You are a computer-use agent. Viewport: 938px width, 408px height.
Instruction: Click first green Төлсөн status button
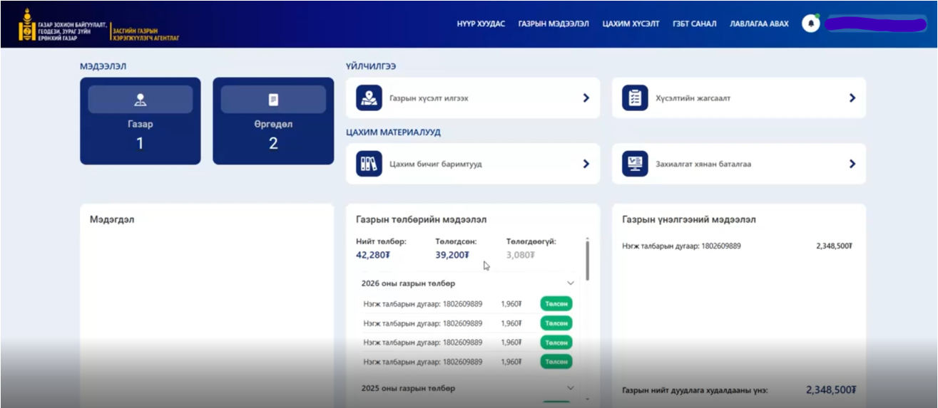[556, 304]
